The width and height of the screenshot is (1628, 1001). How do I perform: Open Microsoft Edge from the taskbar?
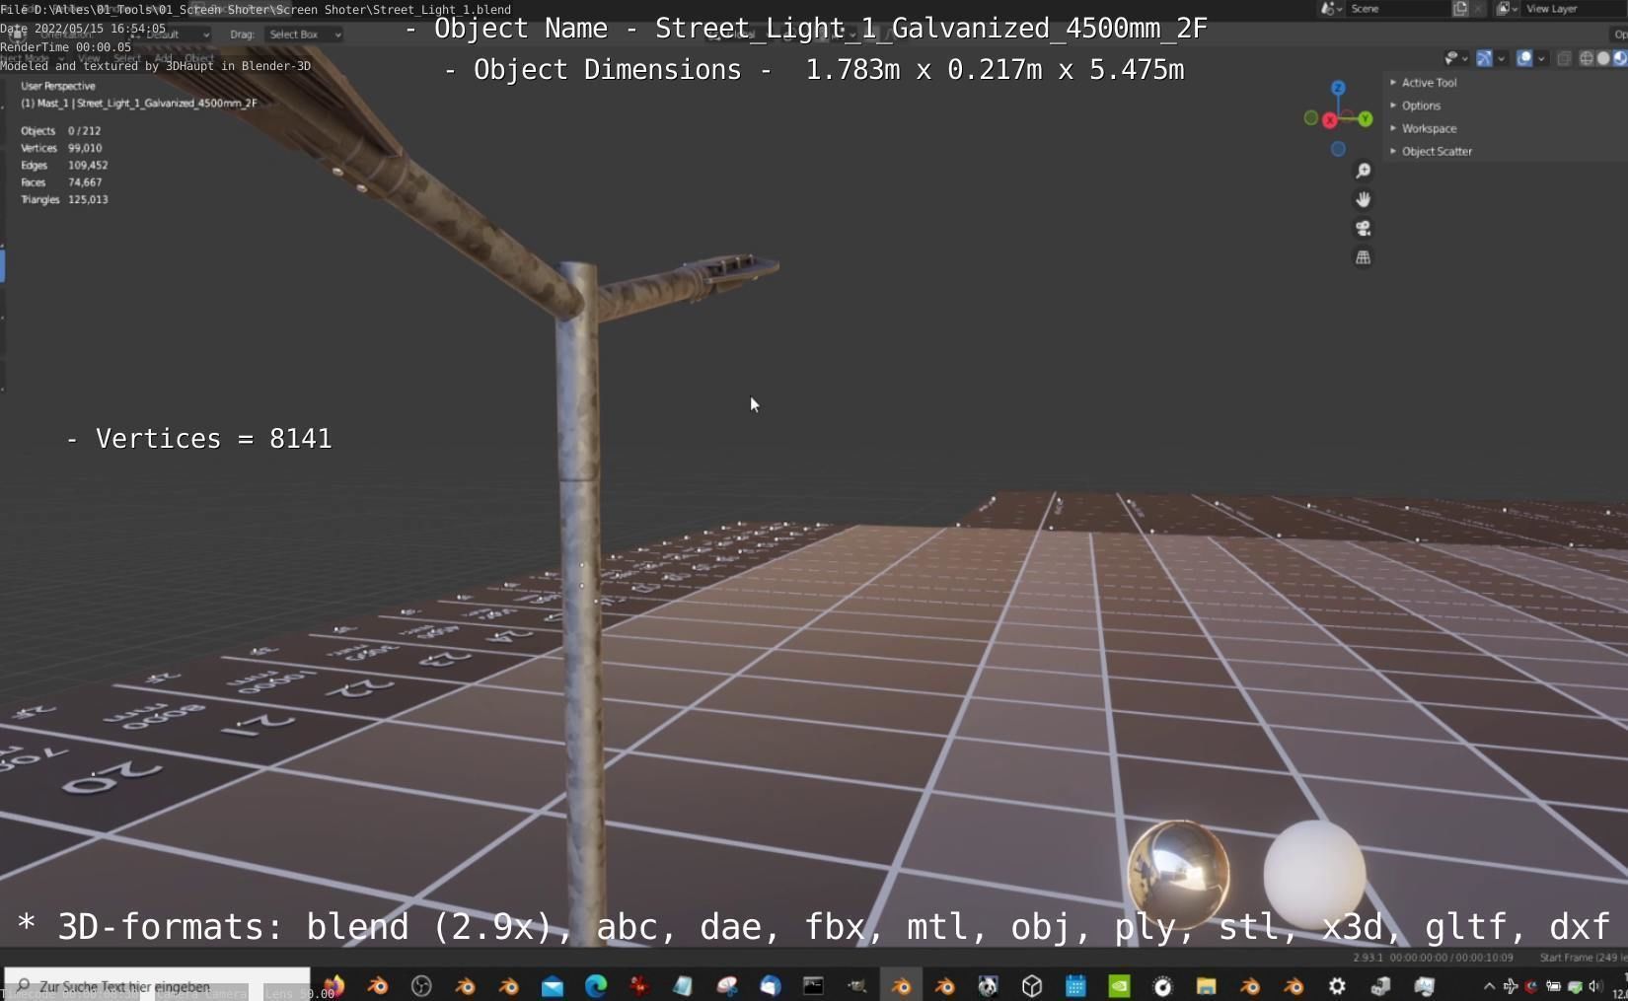[595, 985]
